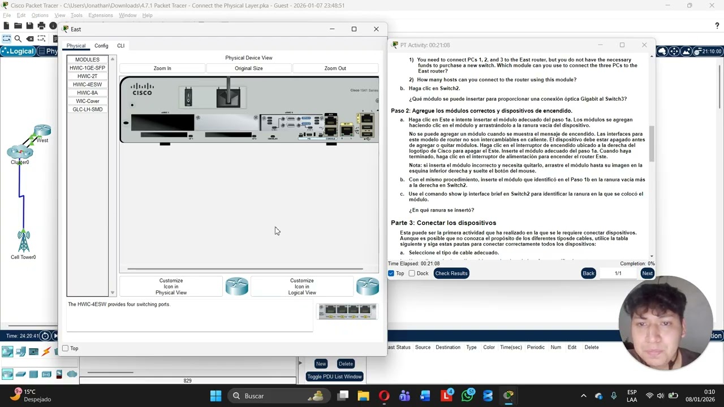Click the Next button in PT Activity
724x407 pixels.
coord(647,273)
